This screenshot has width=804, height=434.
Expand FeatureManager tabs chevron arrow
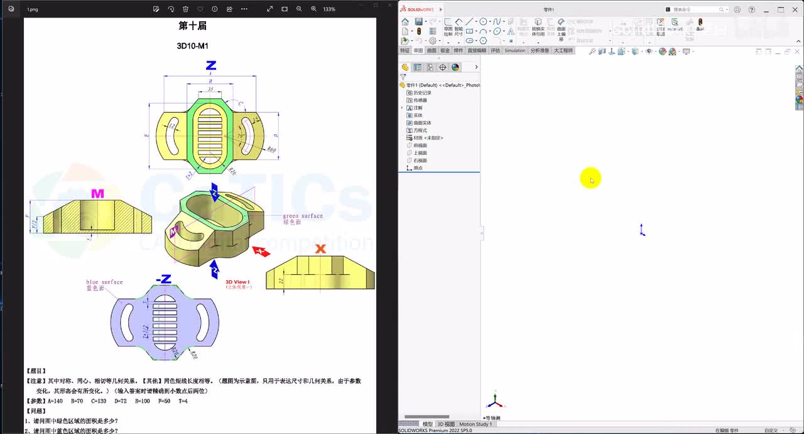[x=476, y=67]
